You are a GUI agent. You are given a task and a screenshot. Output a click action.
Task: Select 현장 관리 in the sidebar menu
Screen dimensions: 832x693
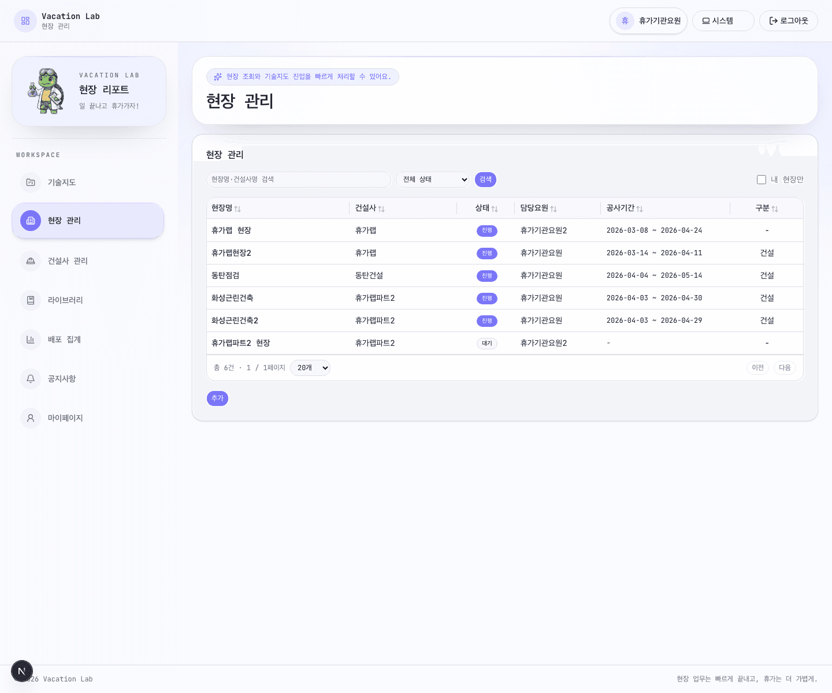pos(88,221)
